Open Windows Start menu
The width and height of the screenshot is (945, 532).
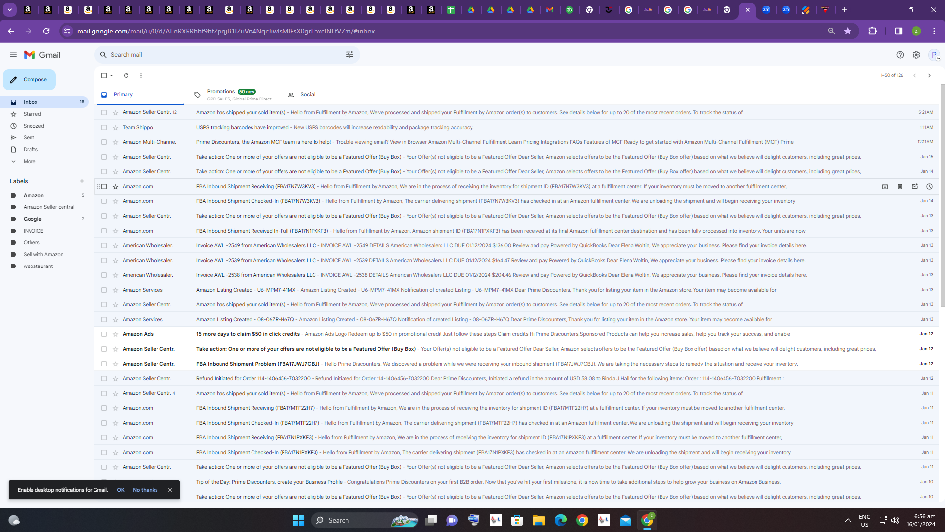[298, 520]
